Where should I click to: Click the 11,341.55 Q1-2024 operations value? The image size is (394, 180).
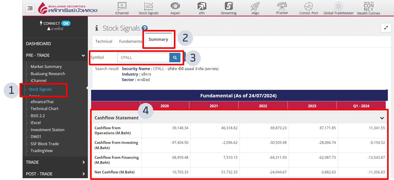pyautogui.click(x=376, y=128)
